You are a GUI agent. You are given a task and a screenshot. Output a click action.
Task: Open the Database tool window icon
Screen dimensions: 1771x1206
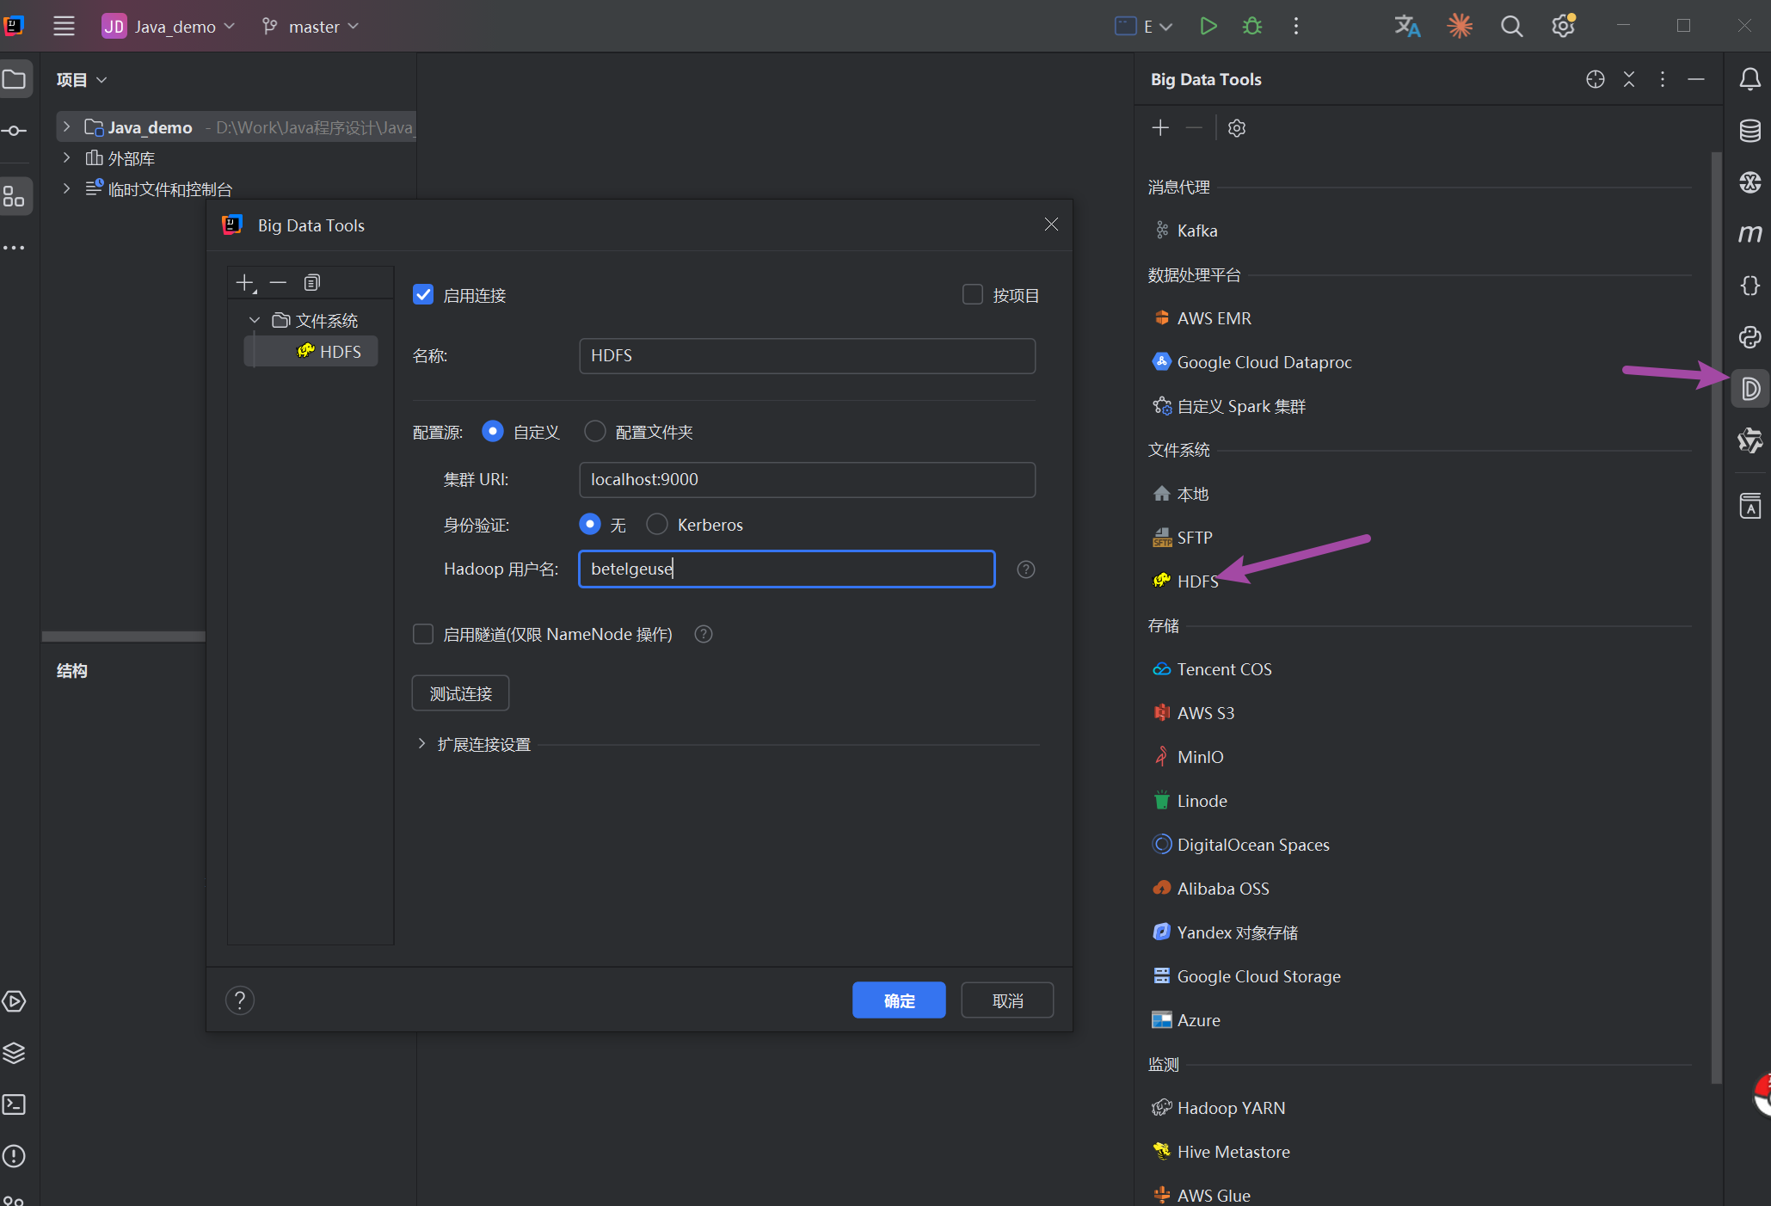click(1749, 131)
